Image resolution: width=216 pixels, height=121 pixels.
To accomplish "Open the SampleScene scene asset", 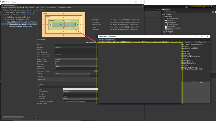I will pyautogui.click(x=173, y=18).
